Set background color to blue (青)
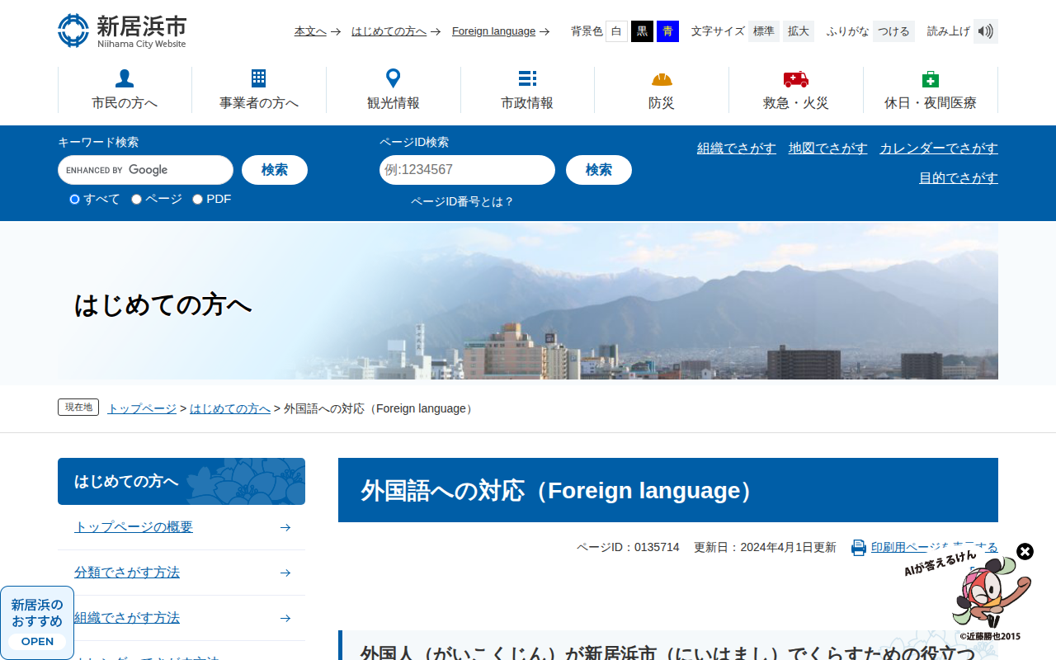This screenshot has width=1056, height=660. tap(667, 31)
